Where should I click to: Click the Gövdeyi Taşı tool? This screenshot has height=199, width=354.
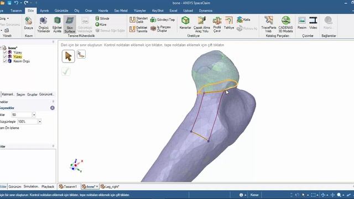[x=163, y=20]
